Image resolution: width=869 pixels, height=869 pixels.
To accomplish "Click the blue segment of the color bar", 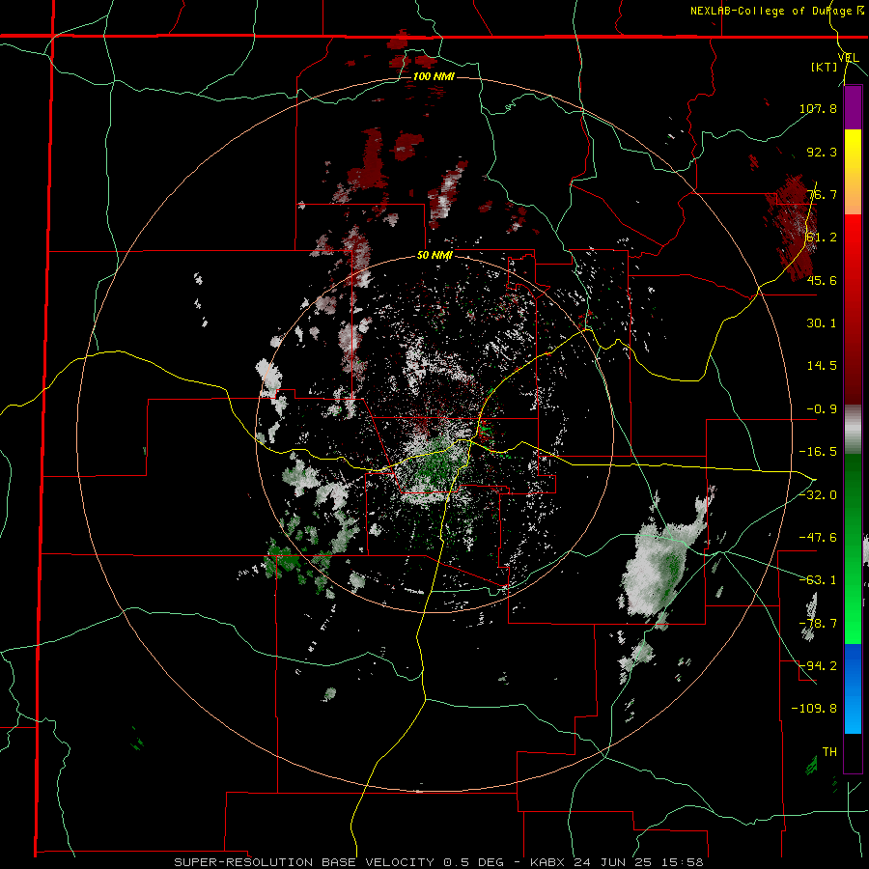I will tap(853, 688).
